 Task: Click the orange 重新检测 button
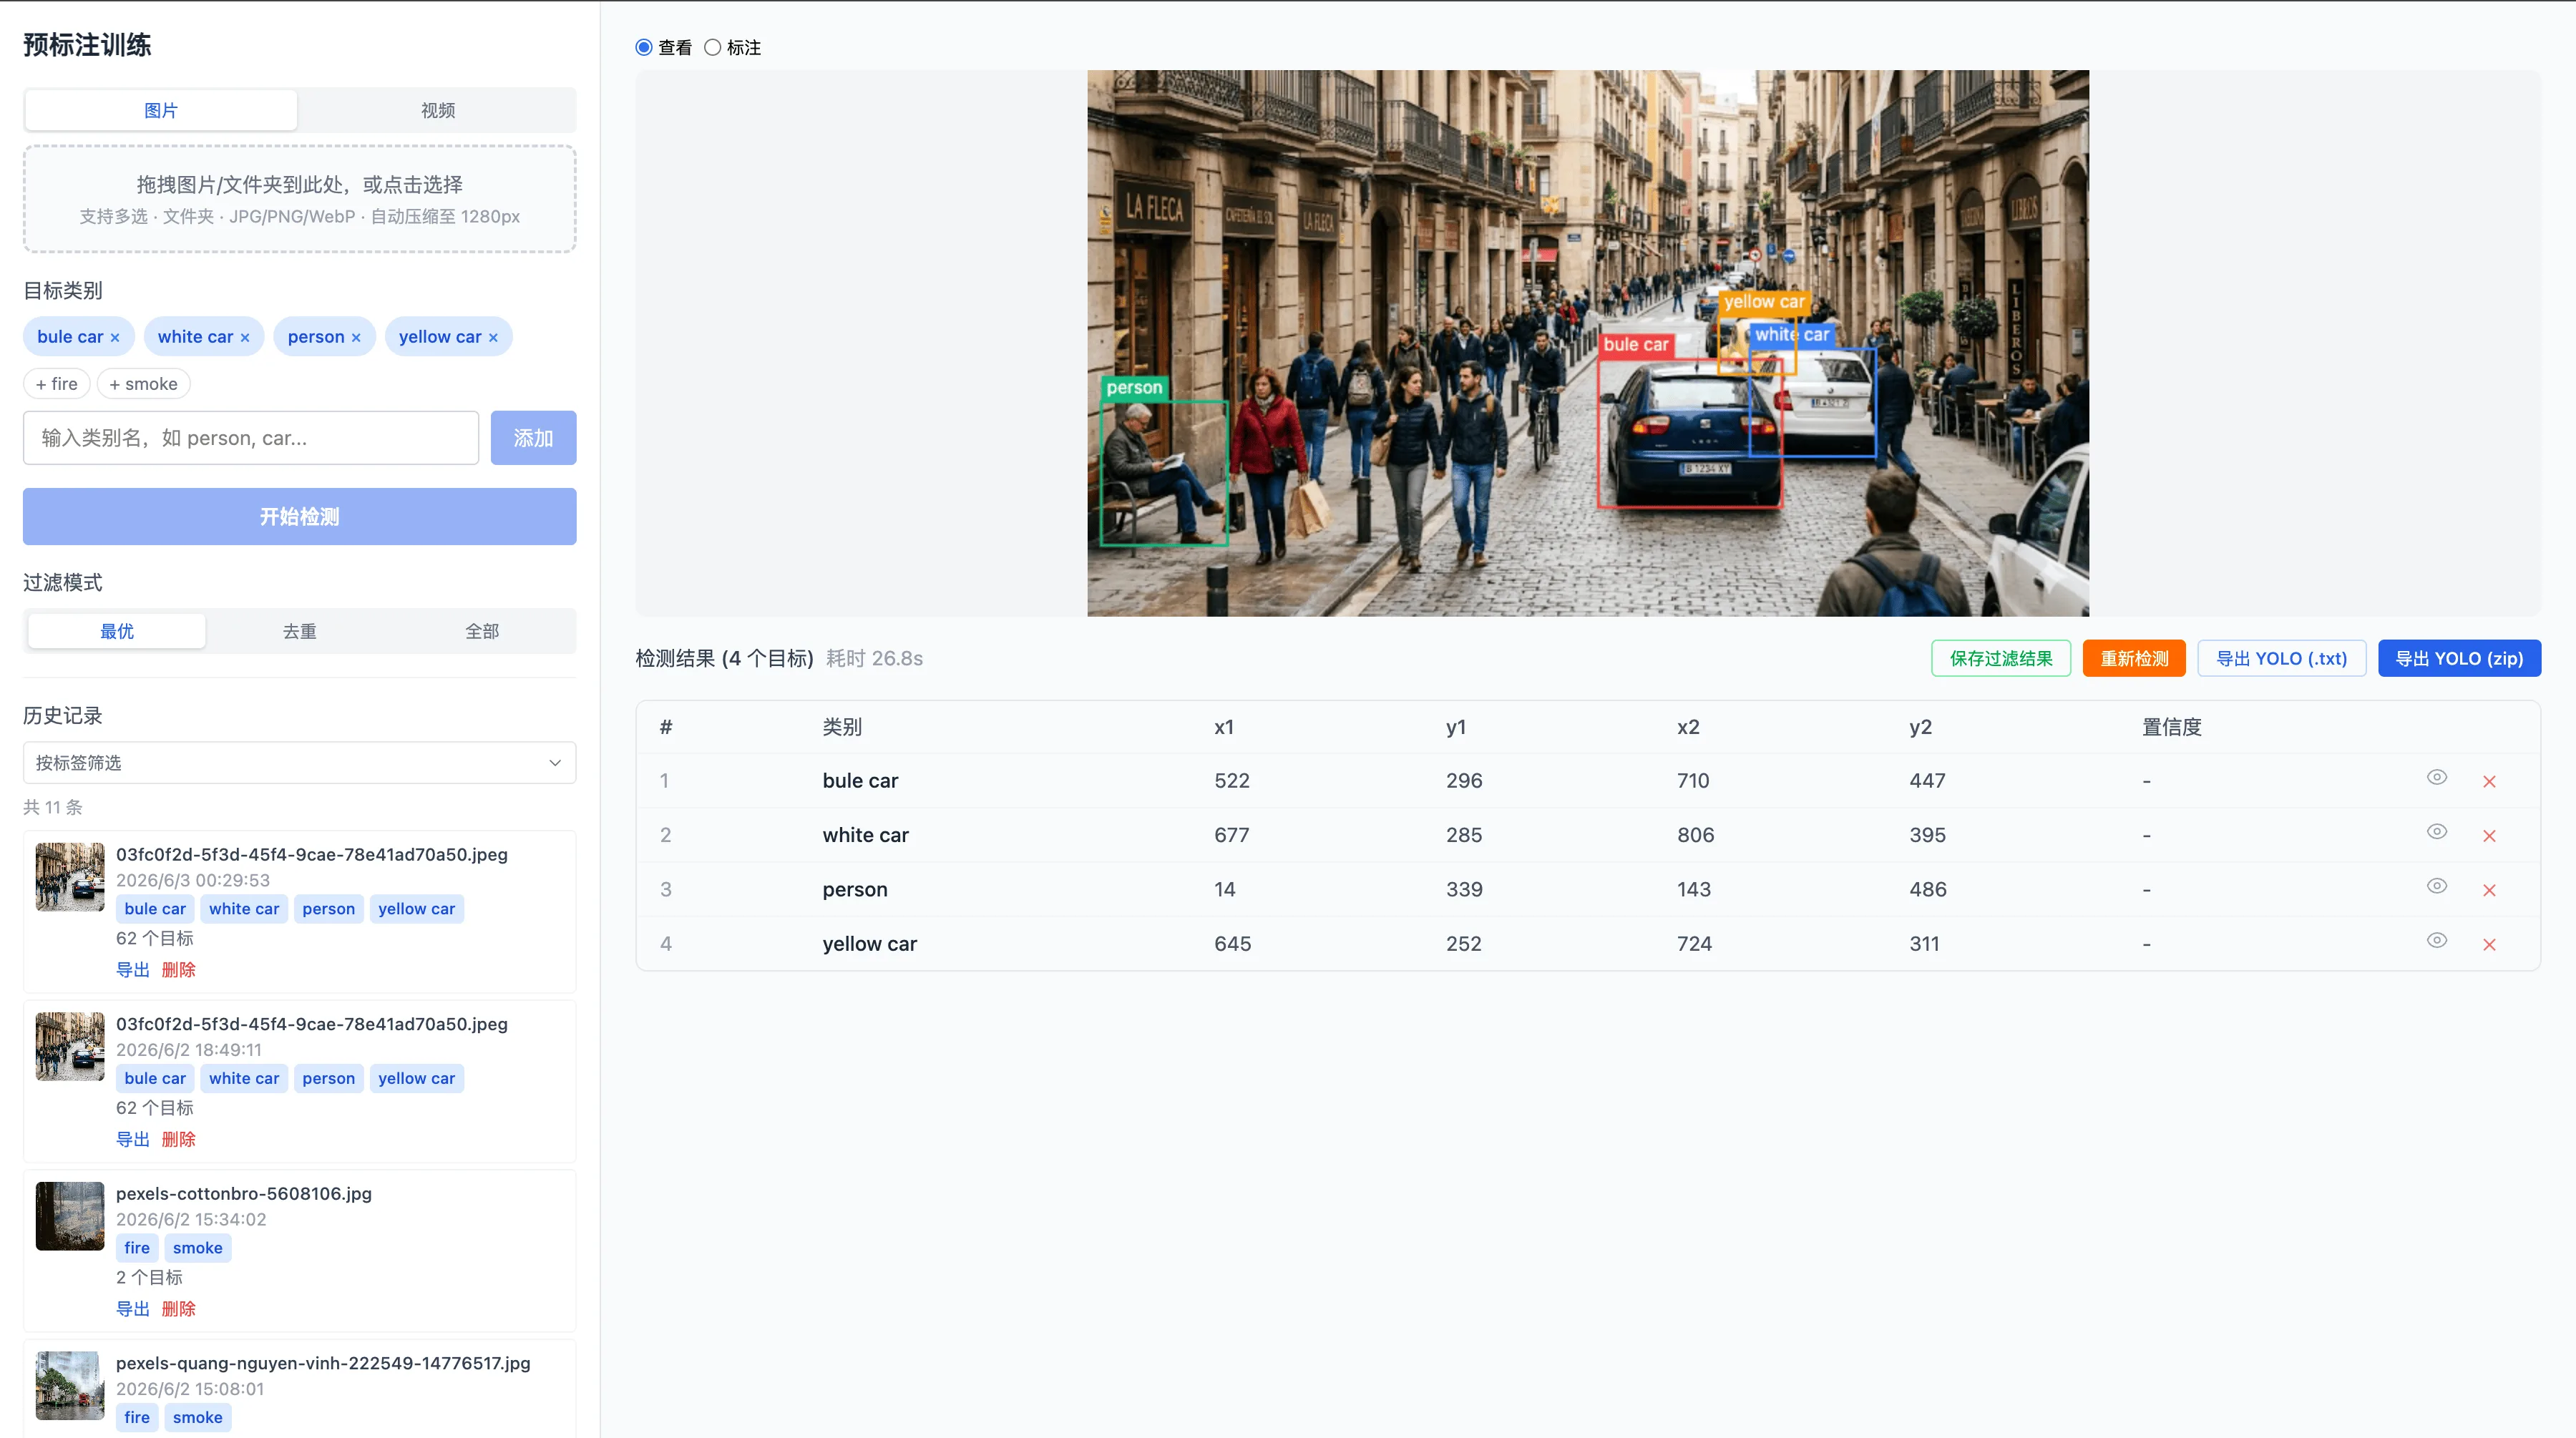point(2134,659)
